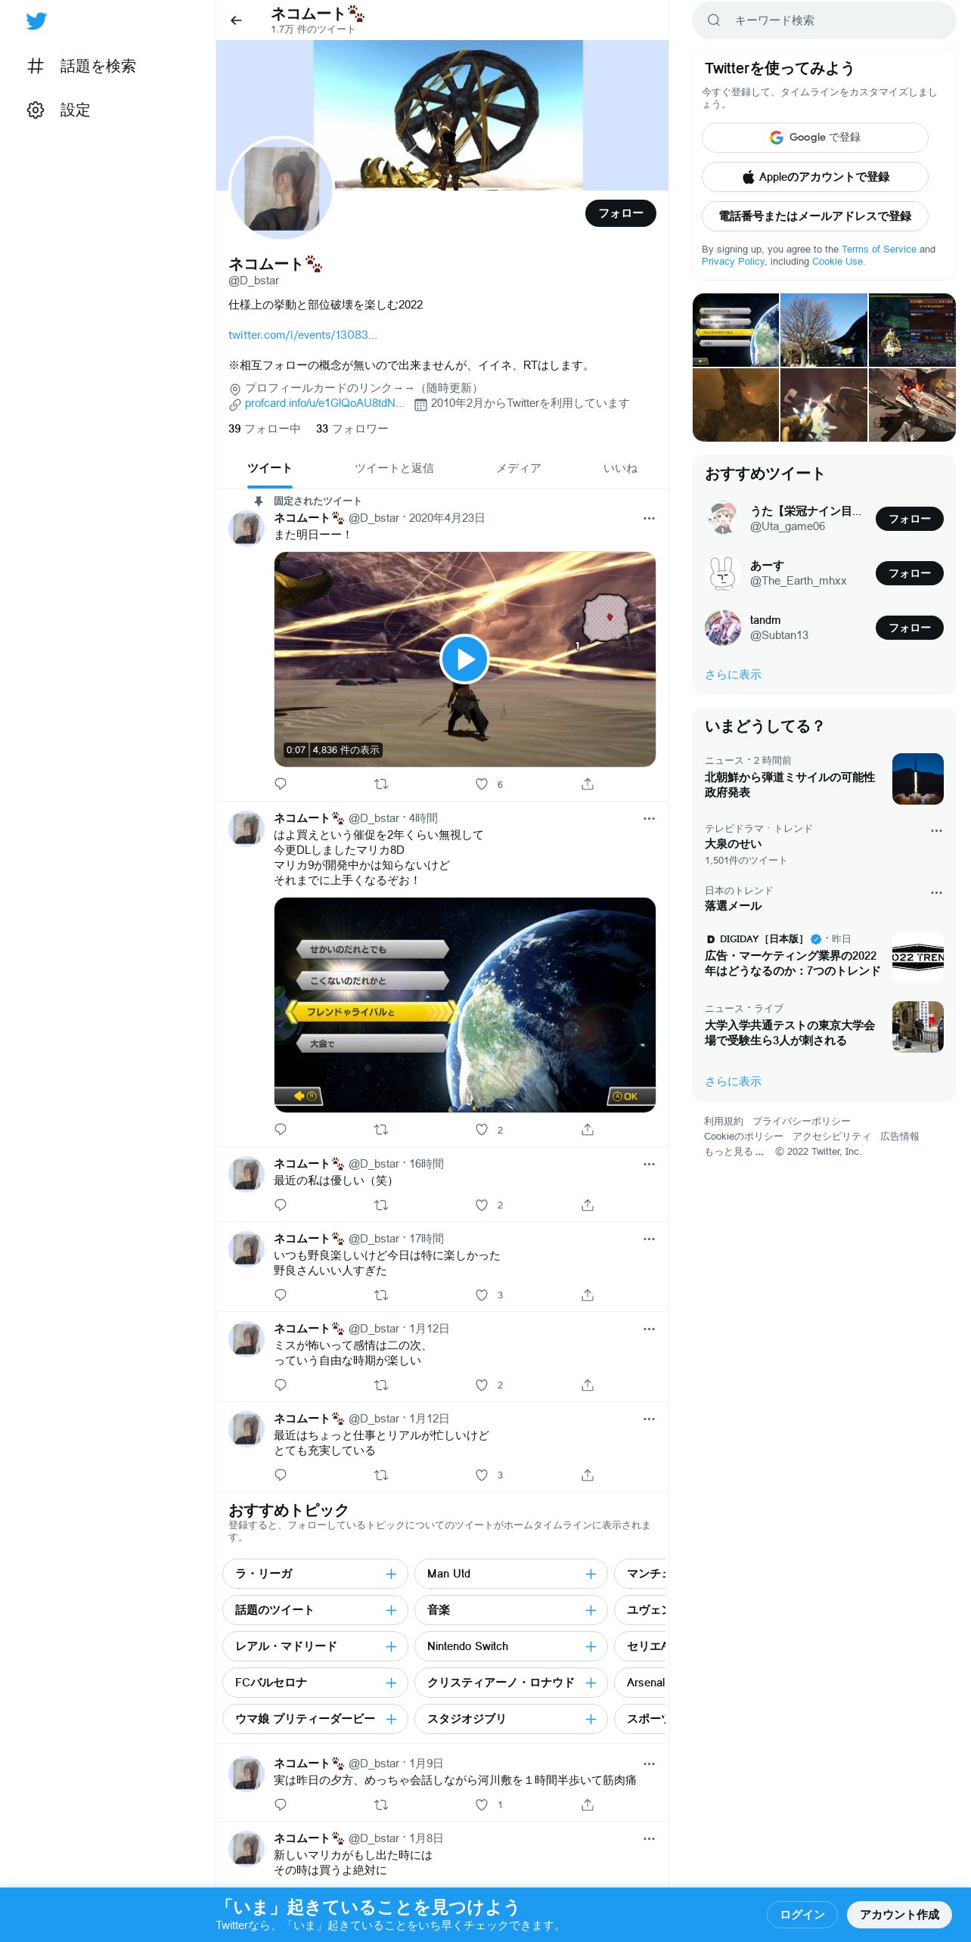Switch to ツイートと返信 tab

pyautogui.click(x=394, y=469)
